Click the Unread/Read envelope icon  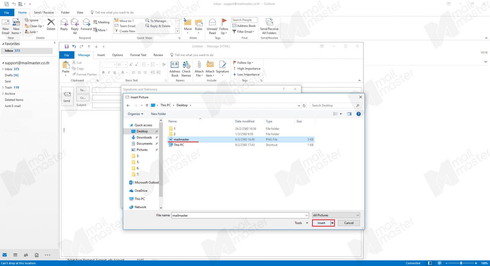coord(212,23)
